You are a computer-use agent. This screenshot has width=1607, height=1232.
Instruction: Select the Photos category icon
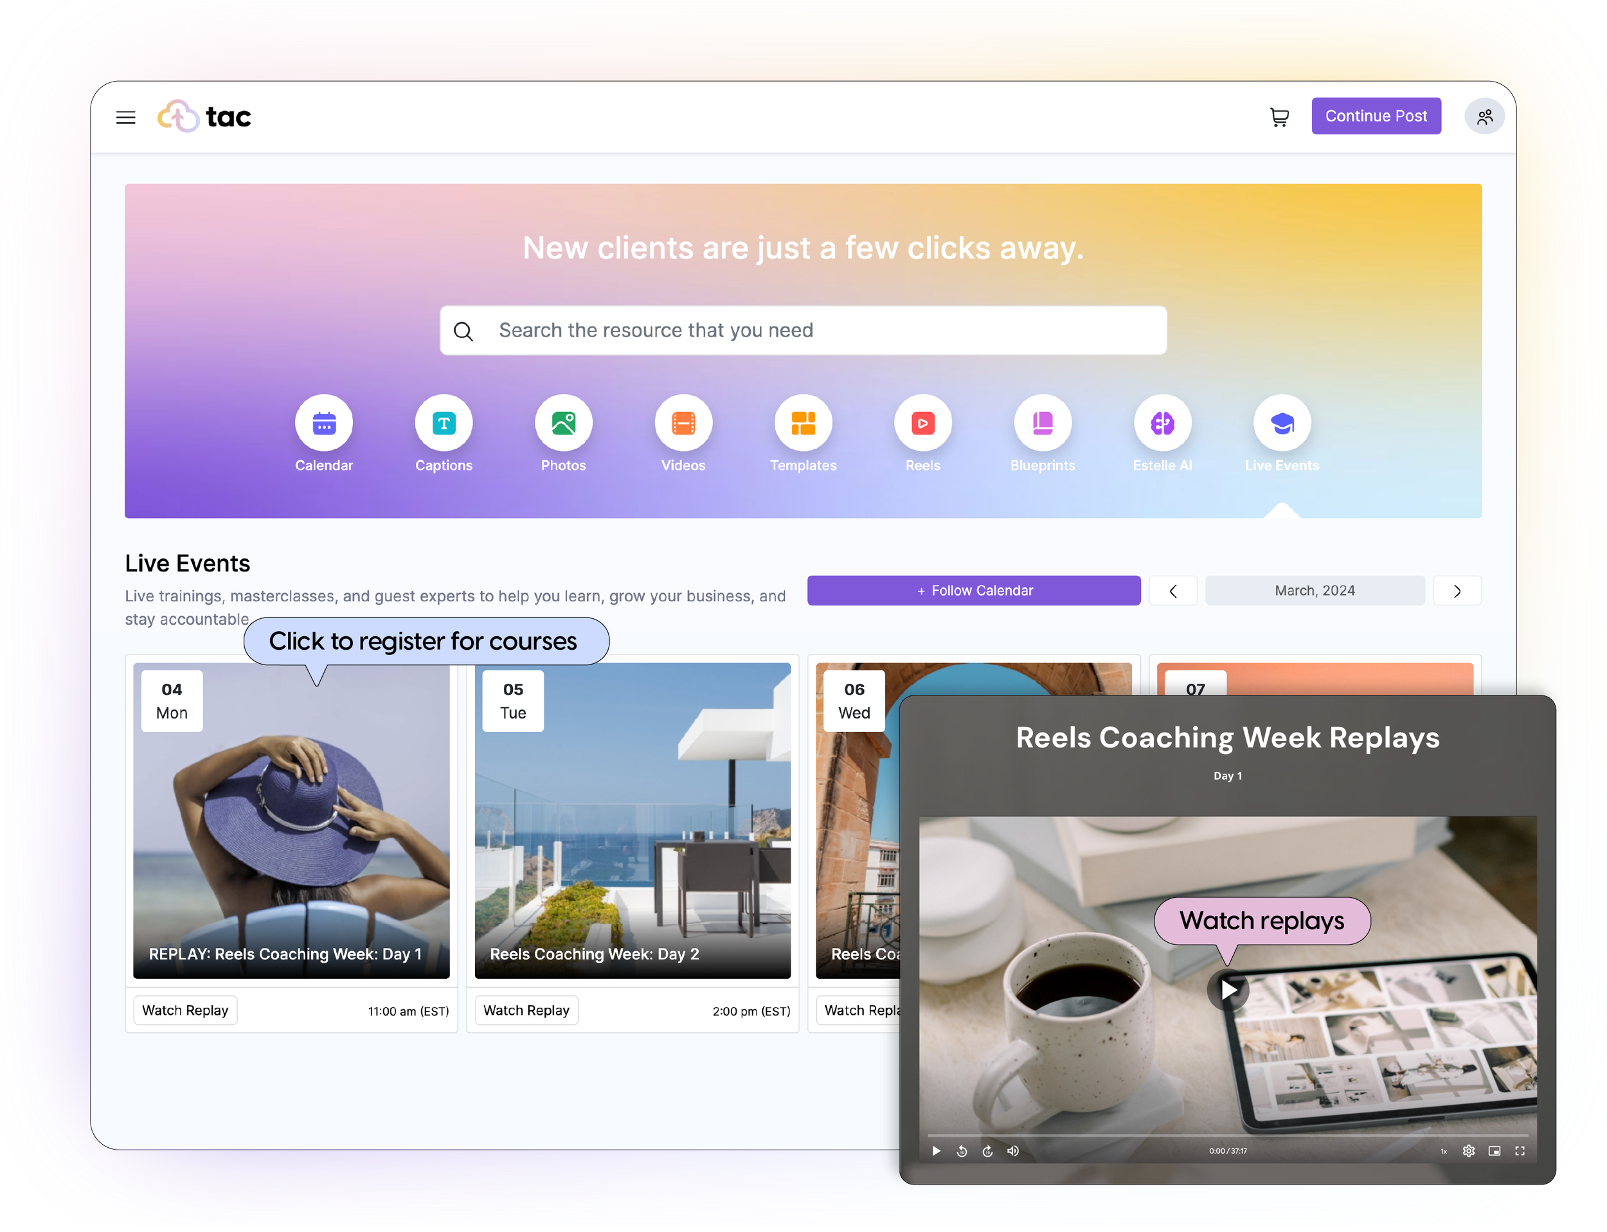tap(562, 423)
